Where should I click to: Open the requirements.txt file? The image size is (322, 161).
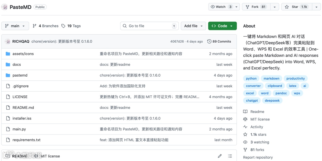pyautogui.click(x=27, y=140)
